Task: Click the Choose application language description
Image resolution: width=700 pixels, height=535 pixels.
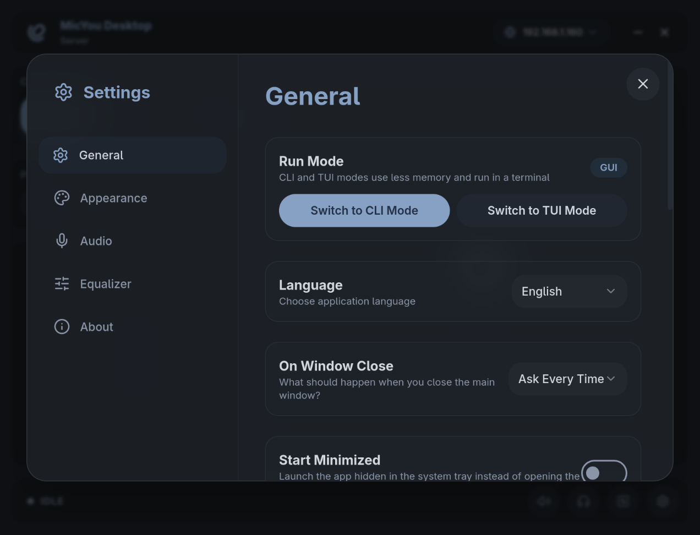Action: tap(347, 301)
